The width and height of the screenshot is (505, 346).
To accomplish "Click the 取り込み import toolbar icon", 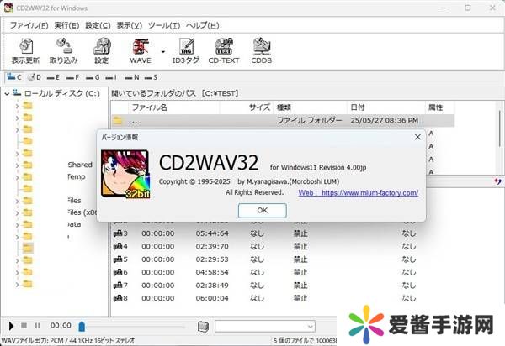I will point(63,47).
